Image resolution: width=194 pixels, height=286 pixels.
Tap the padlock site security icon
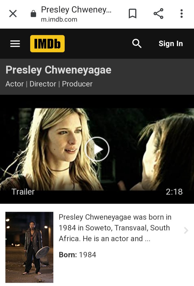33,13
